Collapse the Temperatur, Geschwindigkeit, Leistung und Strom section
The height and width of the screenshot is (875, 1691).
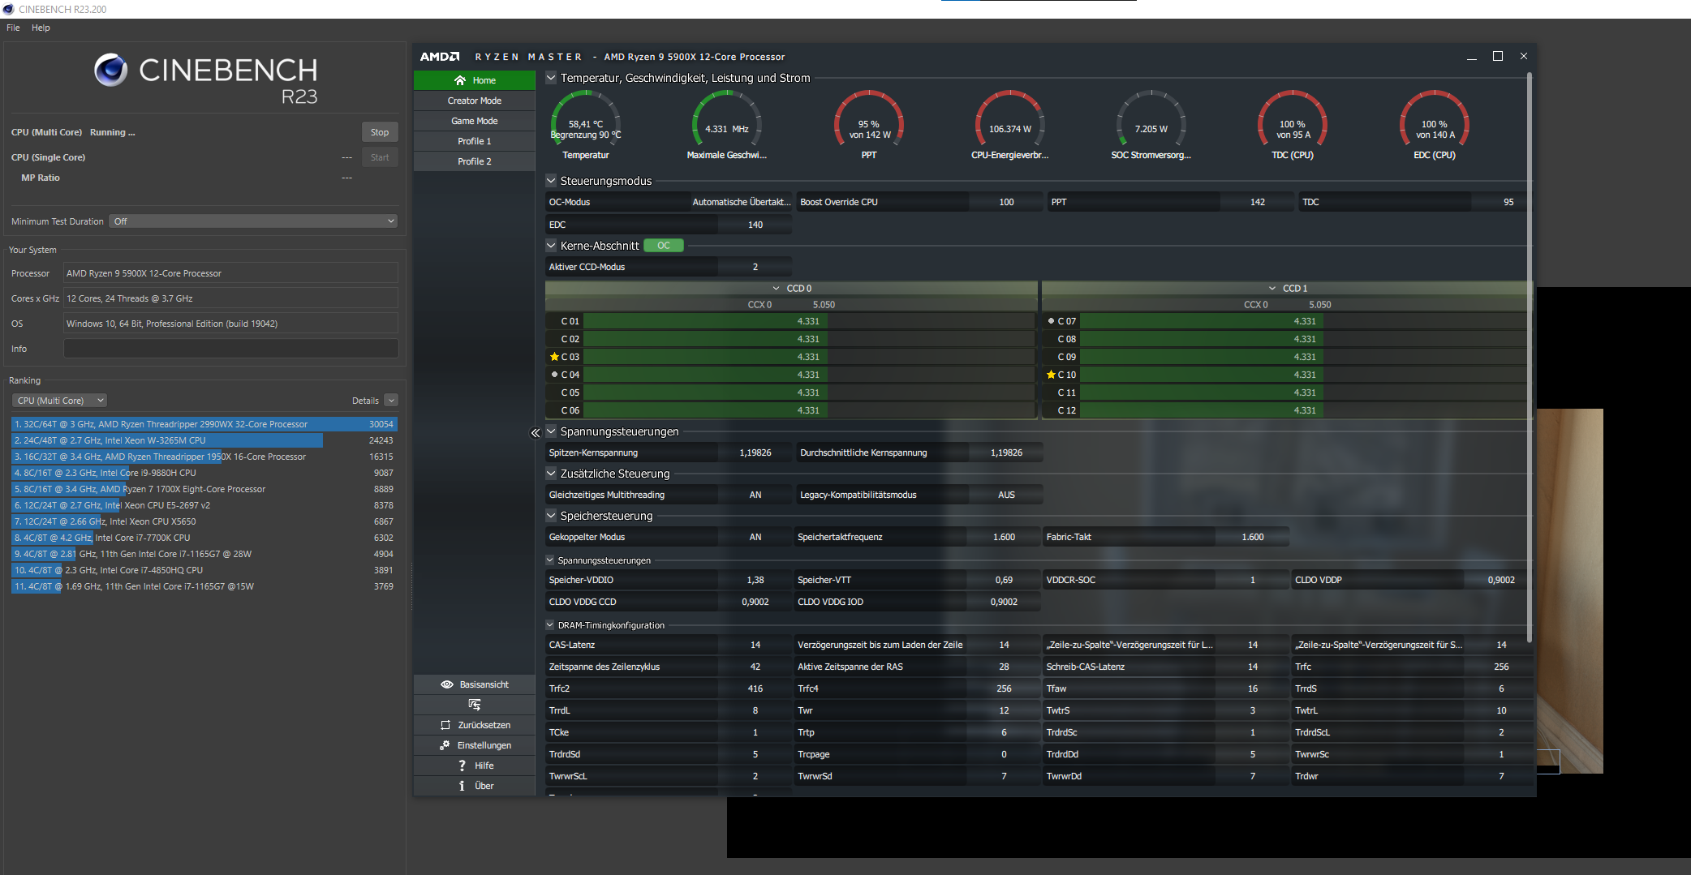pyautogui.click(x=551, y=78)
